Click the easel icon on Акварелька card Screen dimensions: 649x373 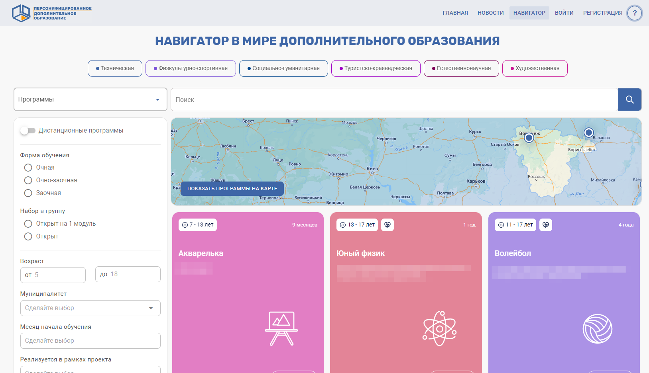(x=281, y=328)
